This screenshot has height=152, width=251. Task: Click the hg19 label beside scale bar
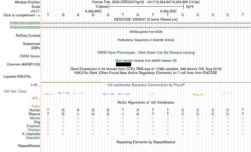[x=189, y=7]
